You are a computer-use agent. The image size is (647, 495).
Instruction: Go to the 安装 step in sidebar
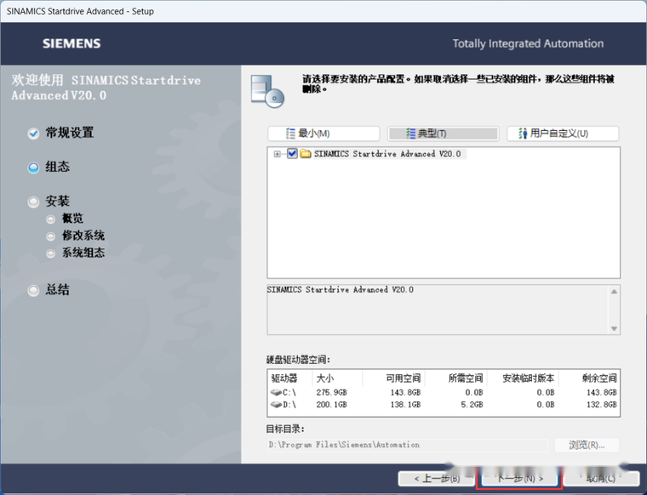click(x=57, y=202)
